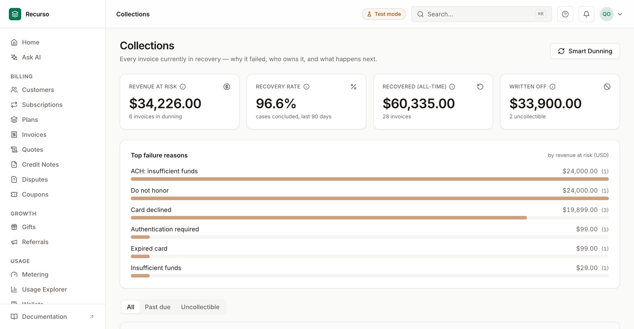Switch to the Uncollectible tab
Screen dimensions: 634x329
tap(200, 307)
